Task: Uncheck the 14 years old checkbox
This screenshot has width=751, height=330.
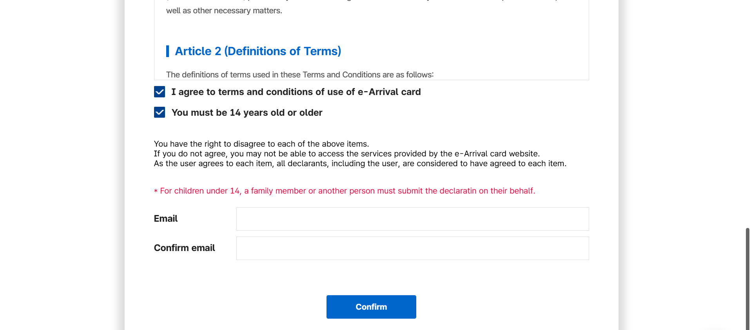Action: [x=160, y=113]
